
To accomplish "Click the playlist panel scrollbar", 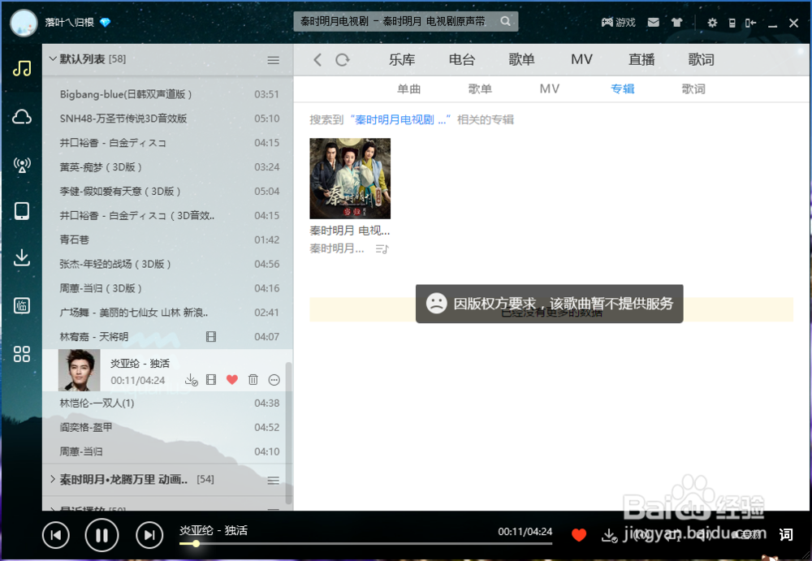I will click(x=288, y=433).
